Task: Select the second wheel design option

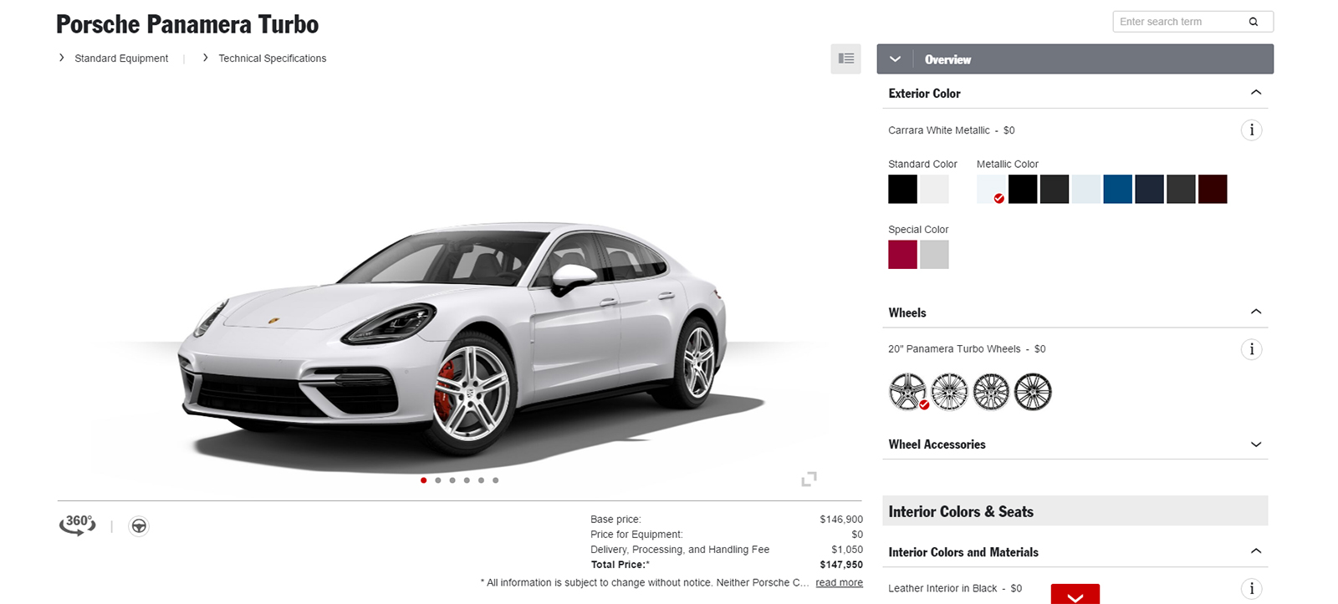Action: coord(949,392)
